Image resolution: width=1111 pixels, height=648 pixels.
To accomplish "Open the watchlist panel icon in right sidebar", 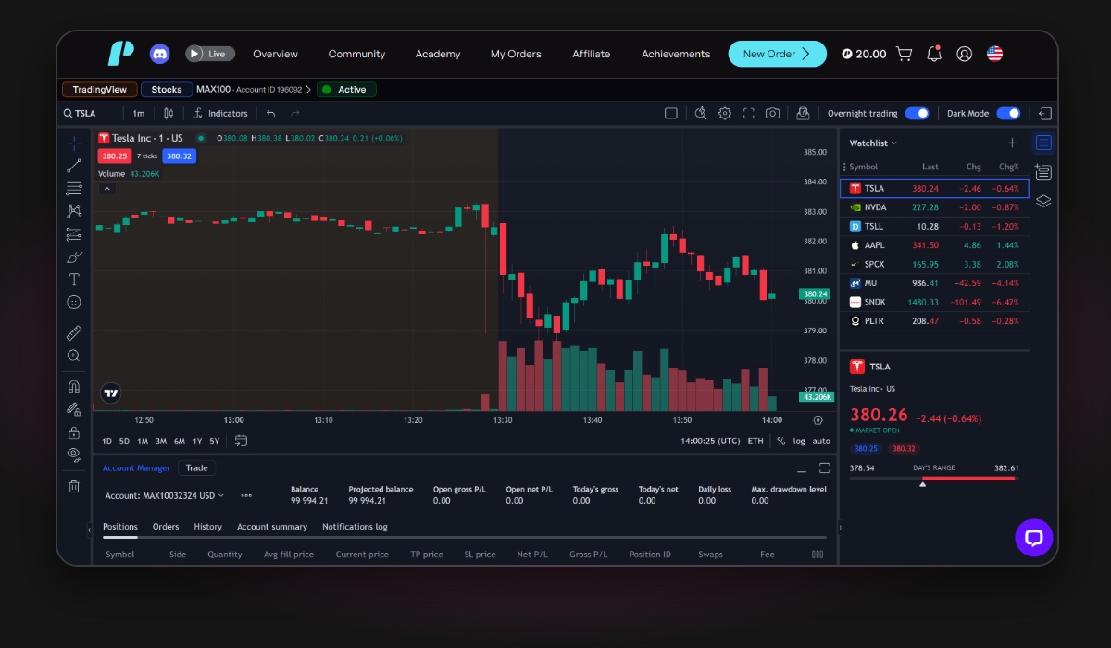I will pos(1043,143).
